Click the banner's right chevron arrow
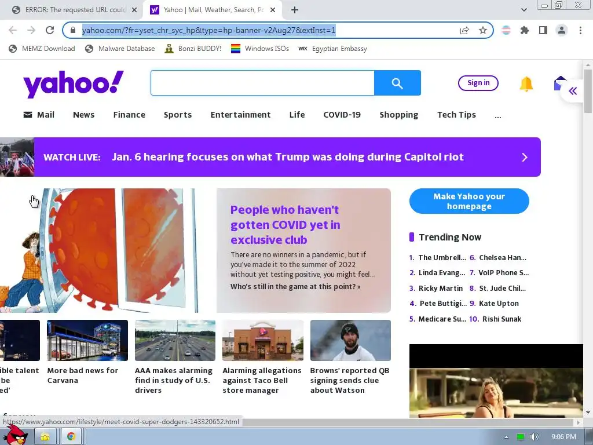This screenshot has height=445, width=593. coord(525,158)
